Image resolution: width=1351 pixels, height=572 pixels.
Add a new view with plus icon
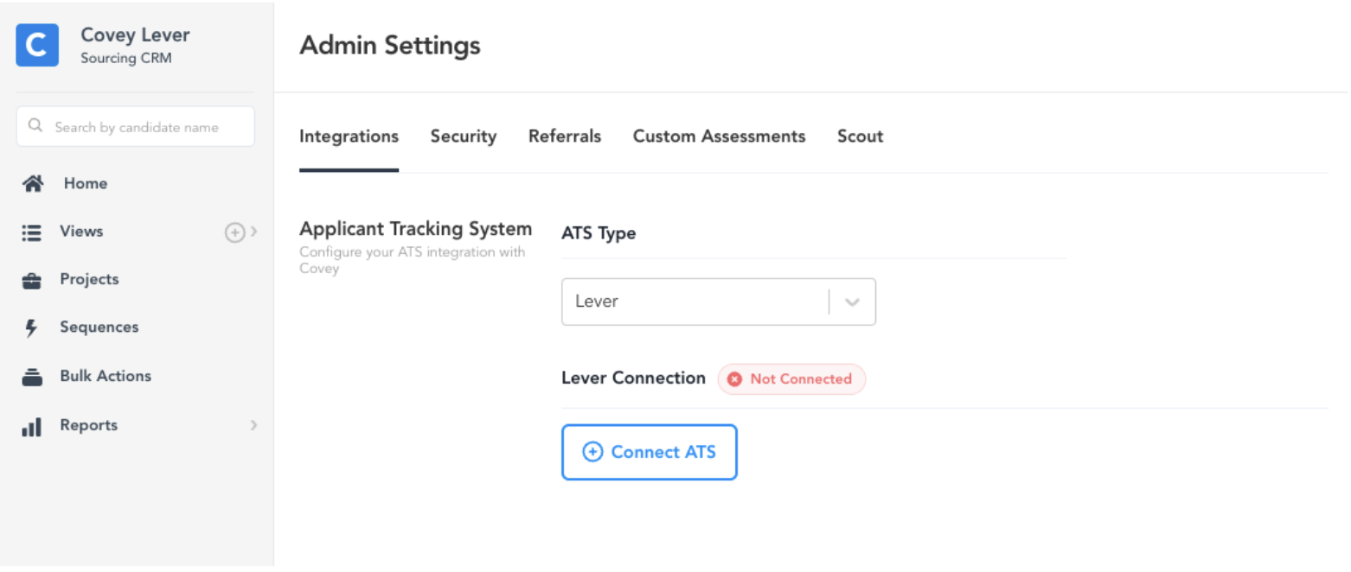pos(234,232)
